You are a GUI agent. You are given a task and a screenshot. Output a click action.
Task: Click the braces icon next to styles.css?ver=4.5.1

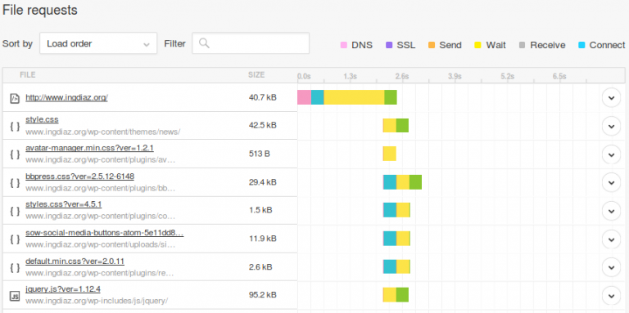tap(15, 211)
